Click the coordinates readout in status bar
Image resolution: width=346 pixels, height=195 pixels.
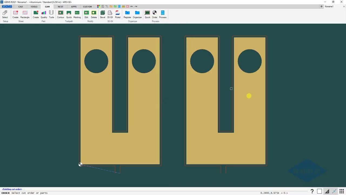coord(274,193)
